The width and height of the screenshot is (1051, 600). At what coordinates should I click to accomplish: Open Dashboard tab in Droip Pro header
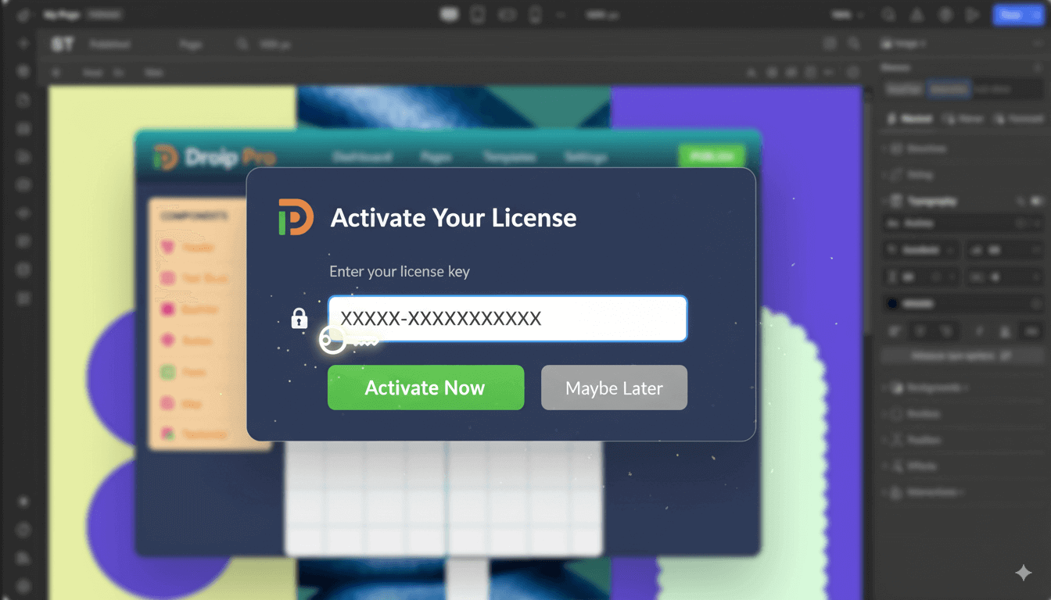[362, 157]
